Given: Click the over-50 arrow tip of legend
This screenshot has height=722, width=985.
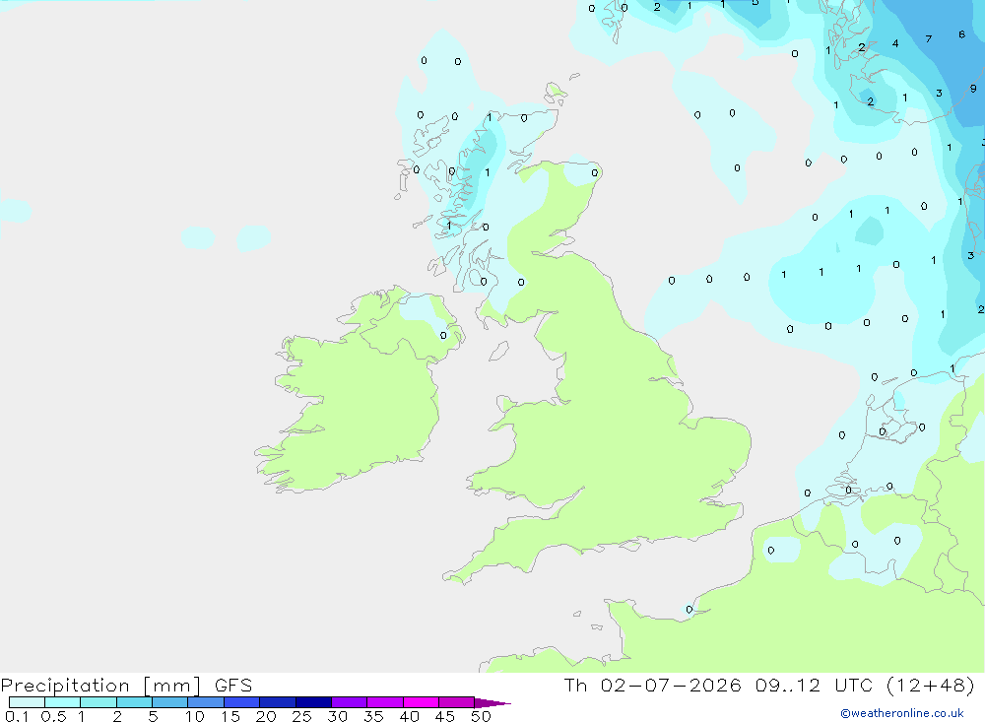Looking at the screenshot, I should [x=492, y=702].
